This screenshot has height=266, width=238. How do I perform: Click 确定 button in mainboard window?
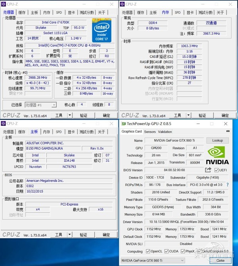point(106,235)
